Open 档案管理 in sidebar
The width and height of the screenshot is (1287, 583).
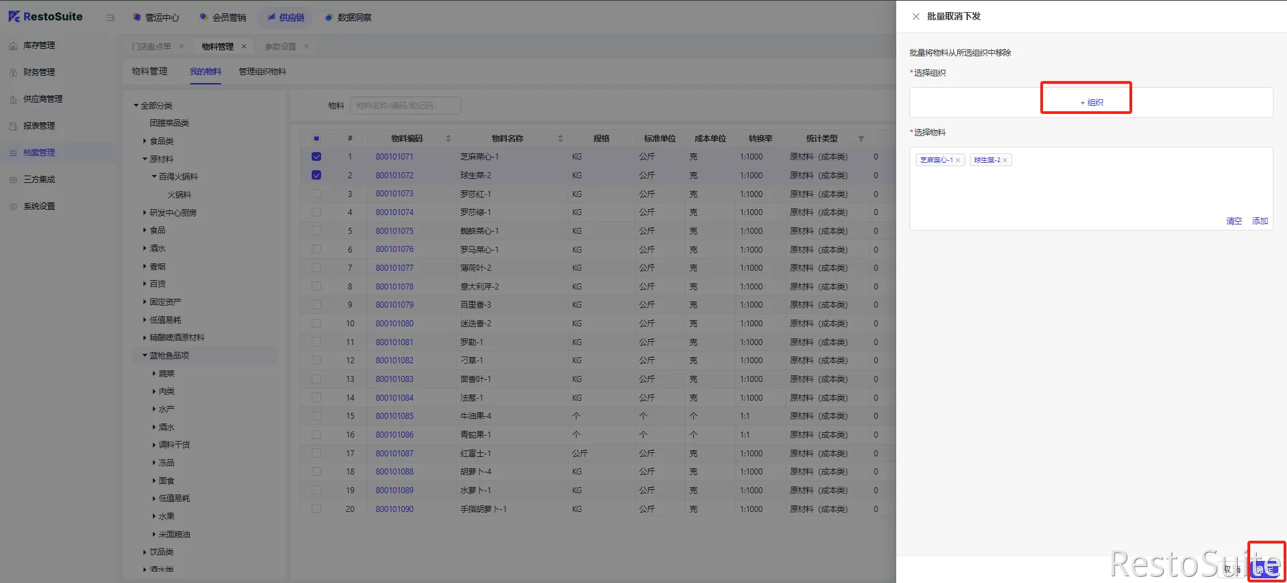(39, 153)
